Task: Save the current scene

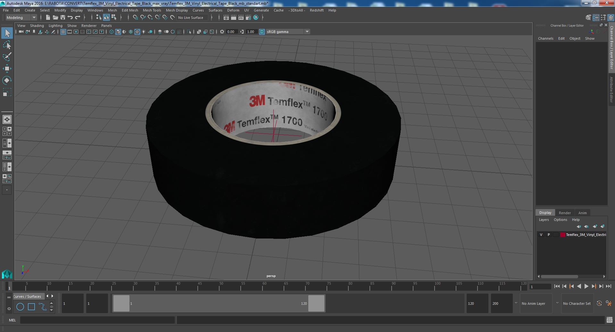Action: (x=63, y=18)
